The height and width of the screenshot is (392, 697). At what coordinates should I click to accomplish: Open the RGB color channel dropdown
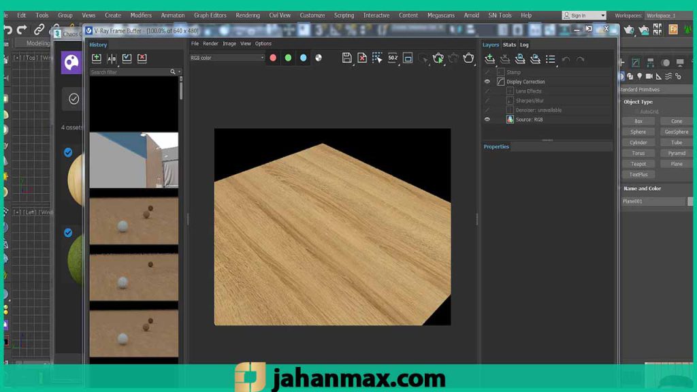pyautogui.click(x=227, y=59)
